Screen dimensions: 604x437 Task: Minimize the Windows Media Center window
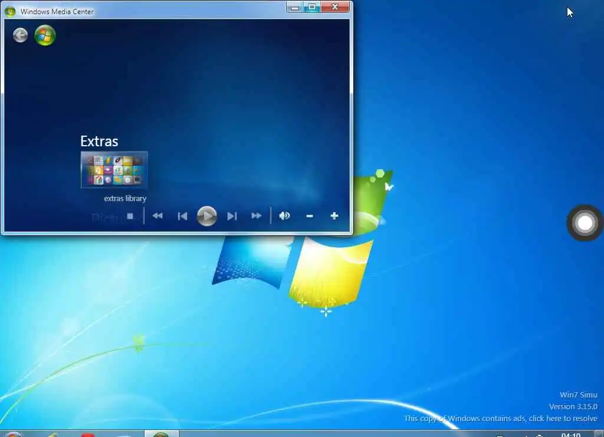(295, 7)
